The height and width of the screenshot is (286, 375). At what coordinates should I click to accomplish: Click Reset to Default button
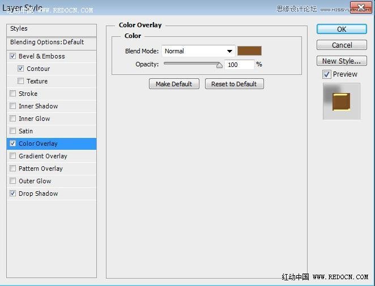[234, 84]
